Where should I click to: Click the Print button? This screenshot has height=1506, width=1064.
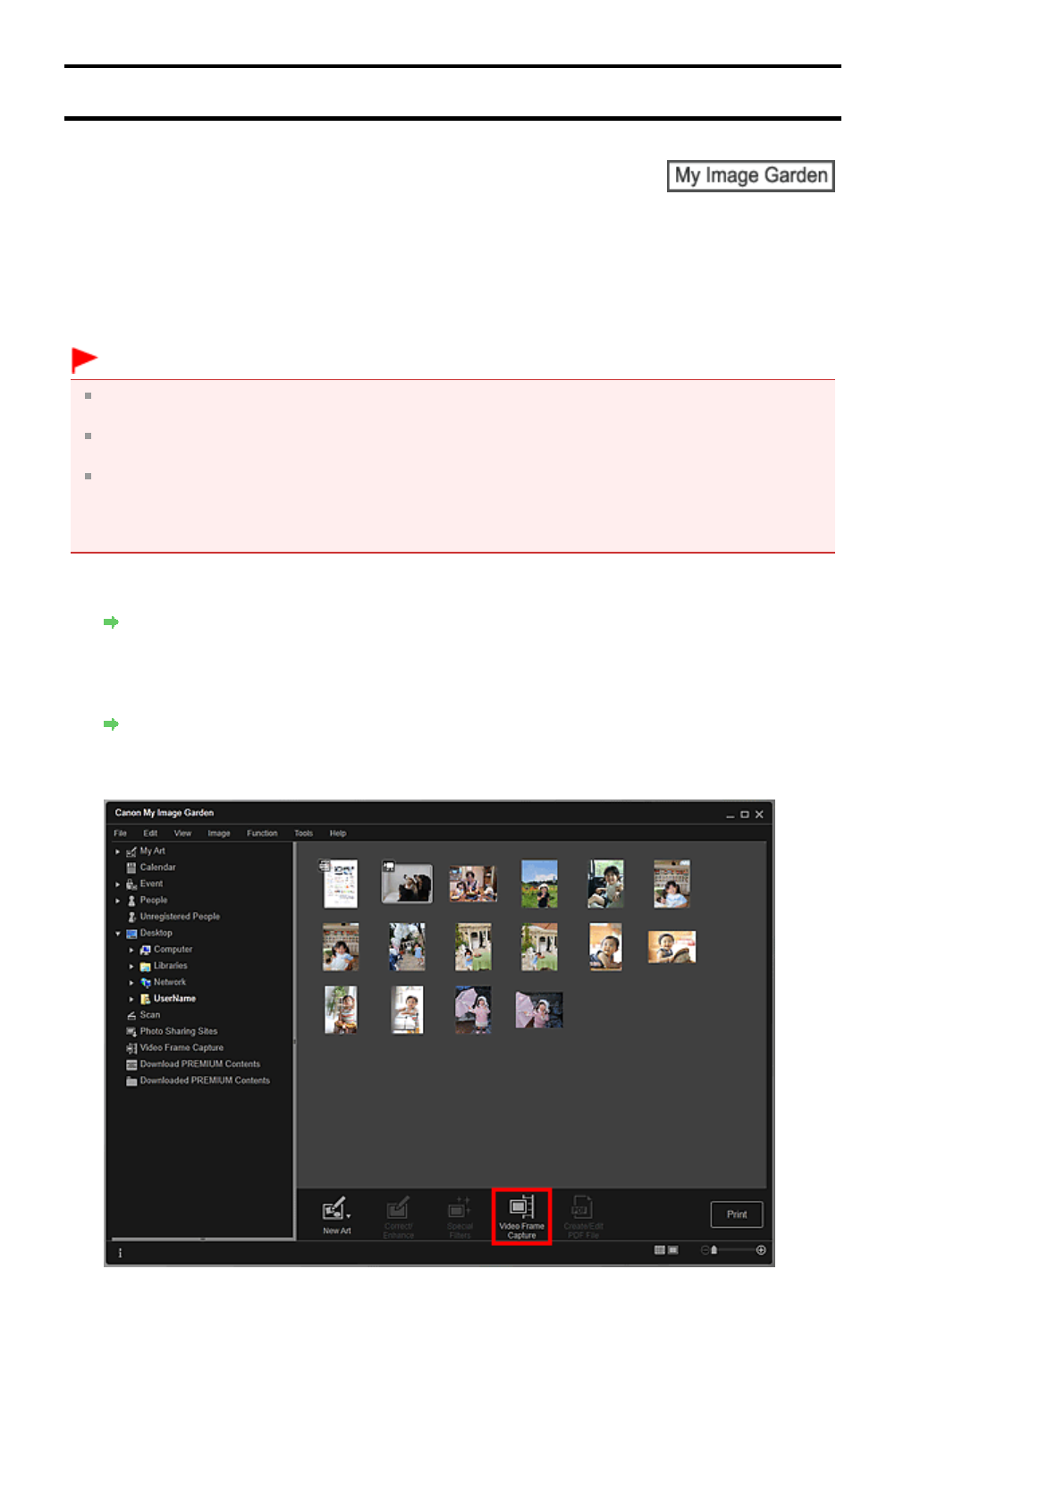pos(737,1214)
